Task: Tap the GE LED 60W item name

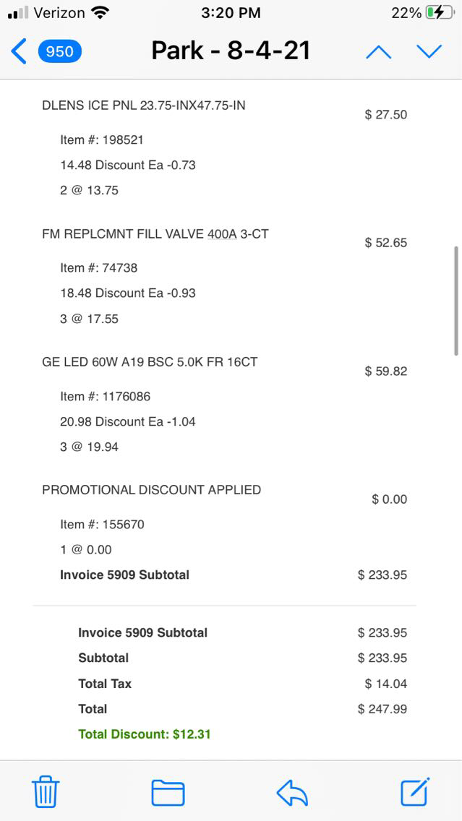Action: click(150, 362)
